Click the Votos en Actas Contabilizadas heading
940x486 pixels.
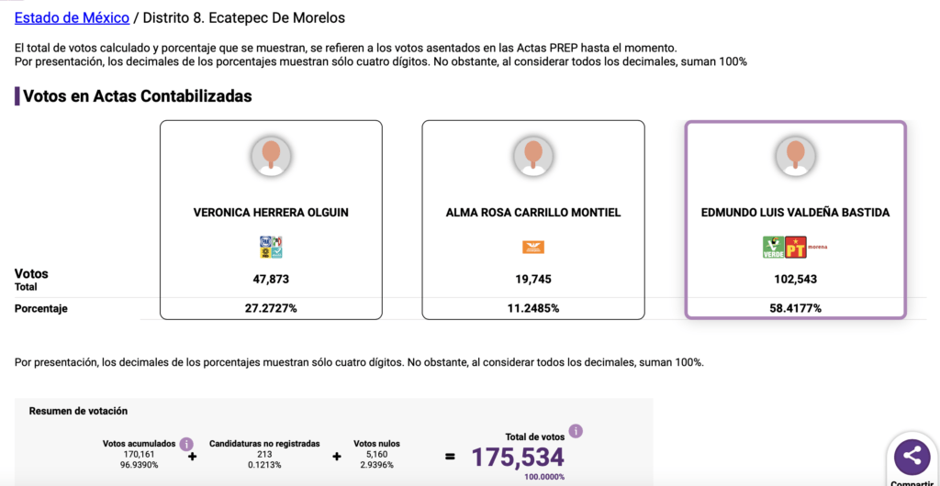tap(137, 96)
